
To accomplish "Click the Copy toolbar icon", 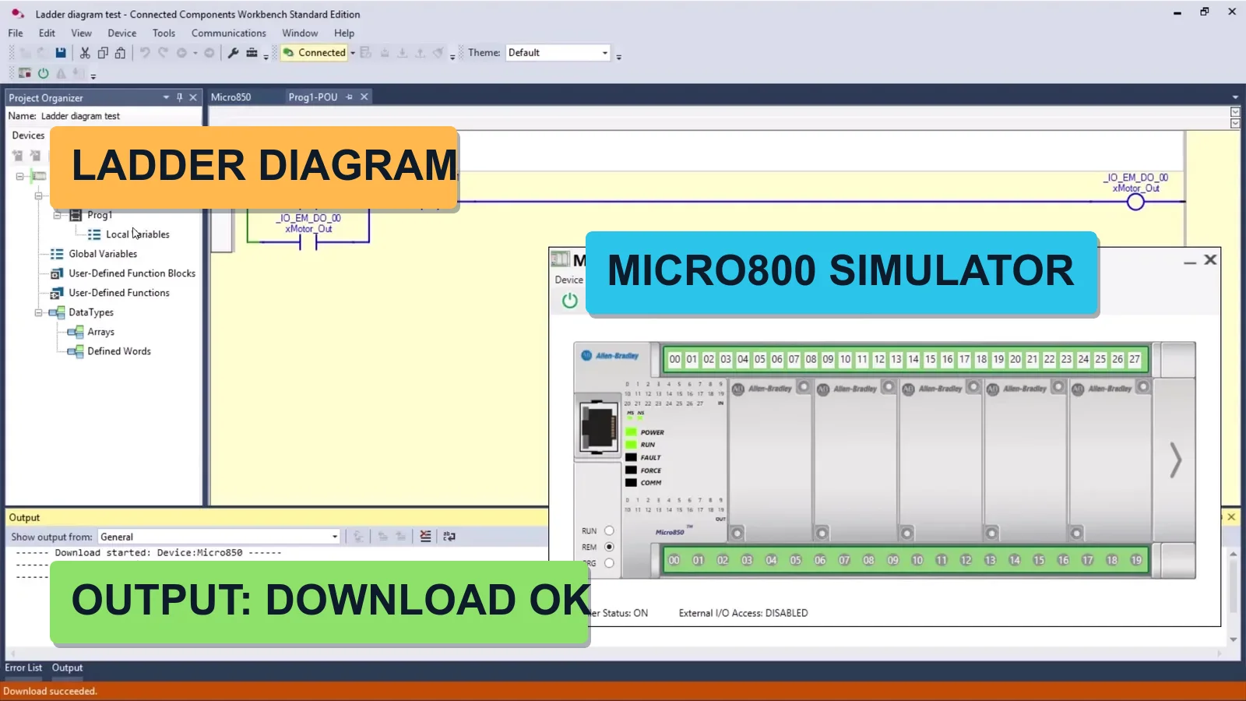I will coord(102,53).
